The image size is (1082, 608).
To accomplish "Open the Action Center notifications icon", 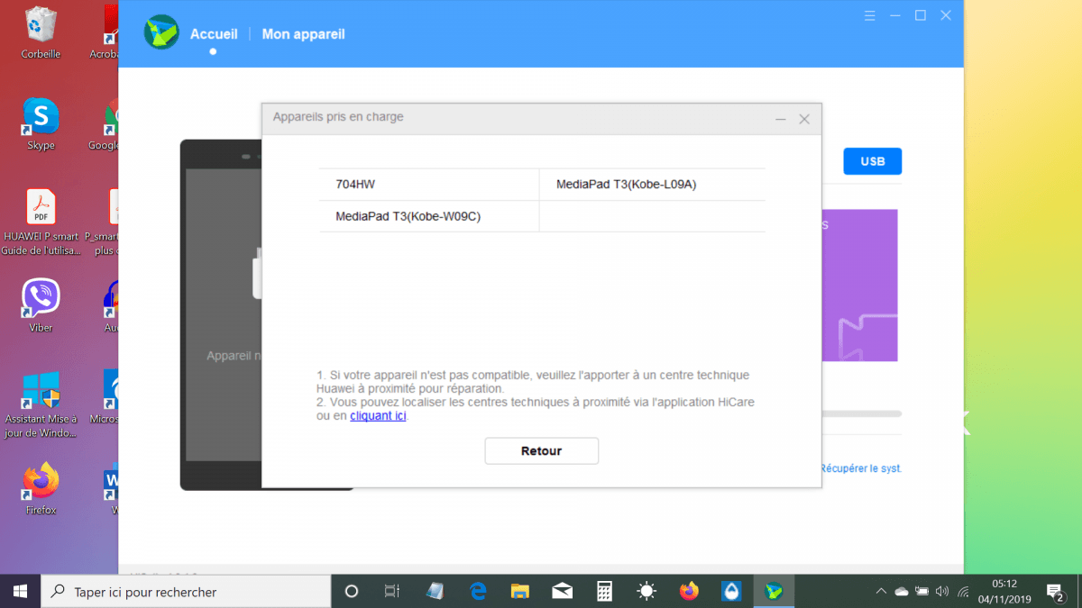I will point(1054,592).
